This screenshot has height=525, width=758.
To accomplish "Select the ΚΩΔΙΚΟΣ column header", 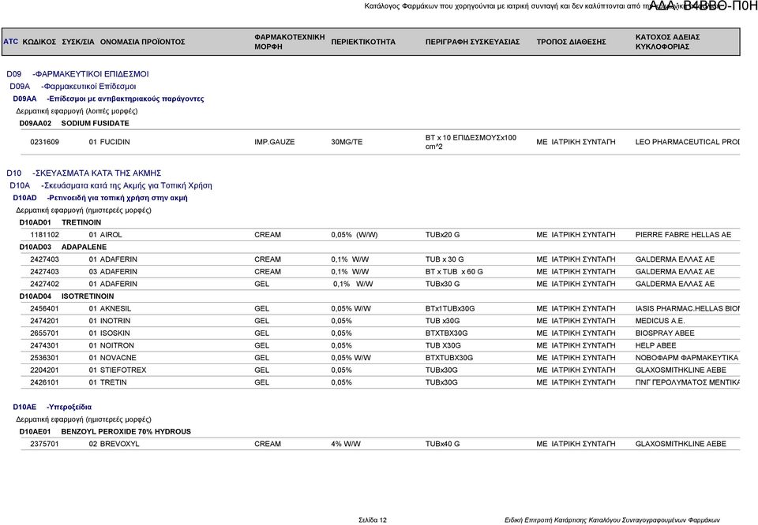I will tap(39, 42).
